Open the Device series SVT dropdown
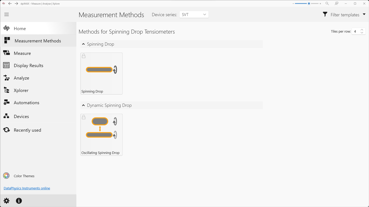Viewport: 369px width, 207px height. pyautogui.click(x=194, y=14)
